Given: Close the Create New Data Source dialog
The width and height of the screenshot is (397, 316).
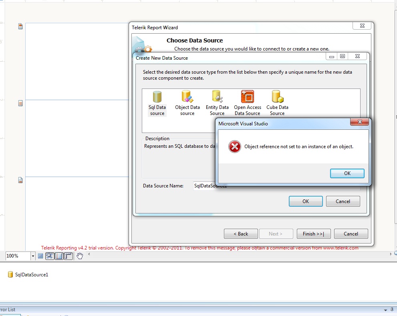Looking at the screenshot, I should click(357, 56).
